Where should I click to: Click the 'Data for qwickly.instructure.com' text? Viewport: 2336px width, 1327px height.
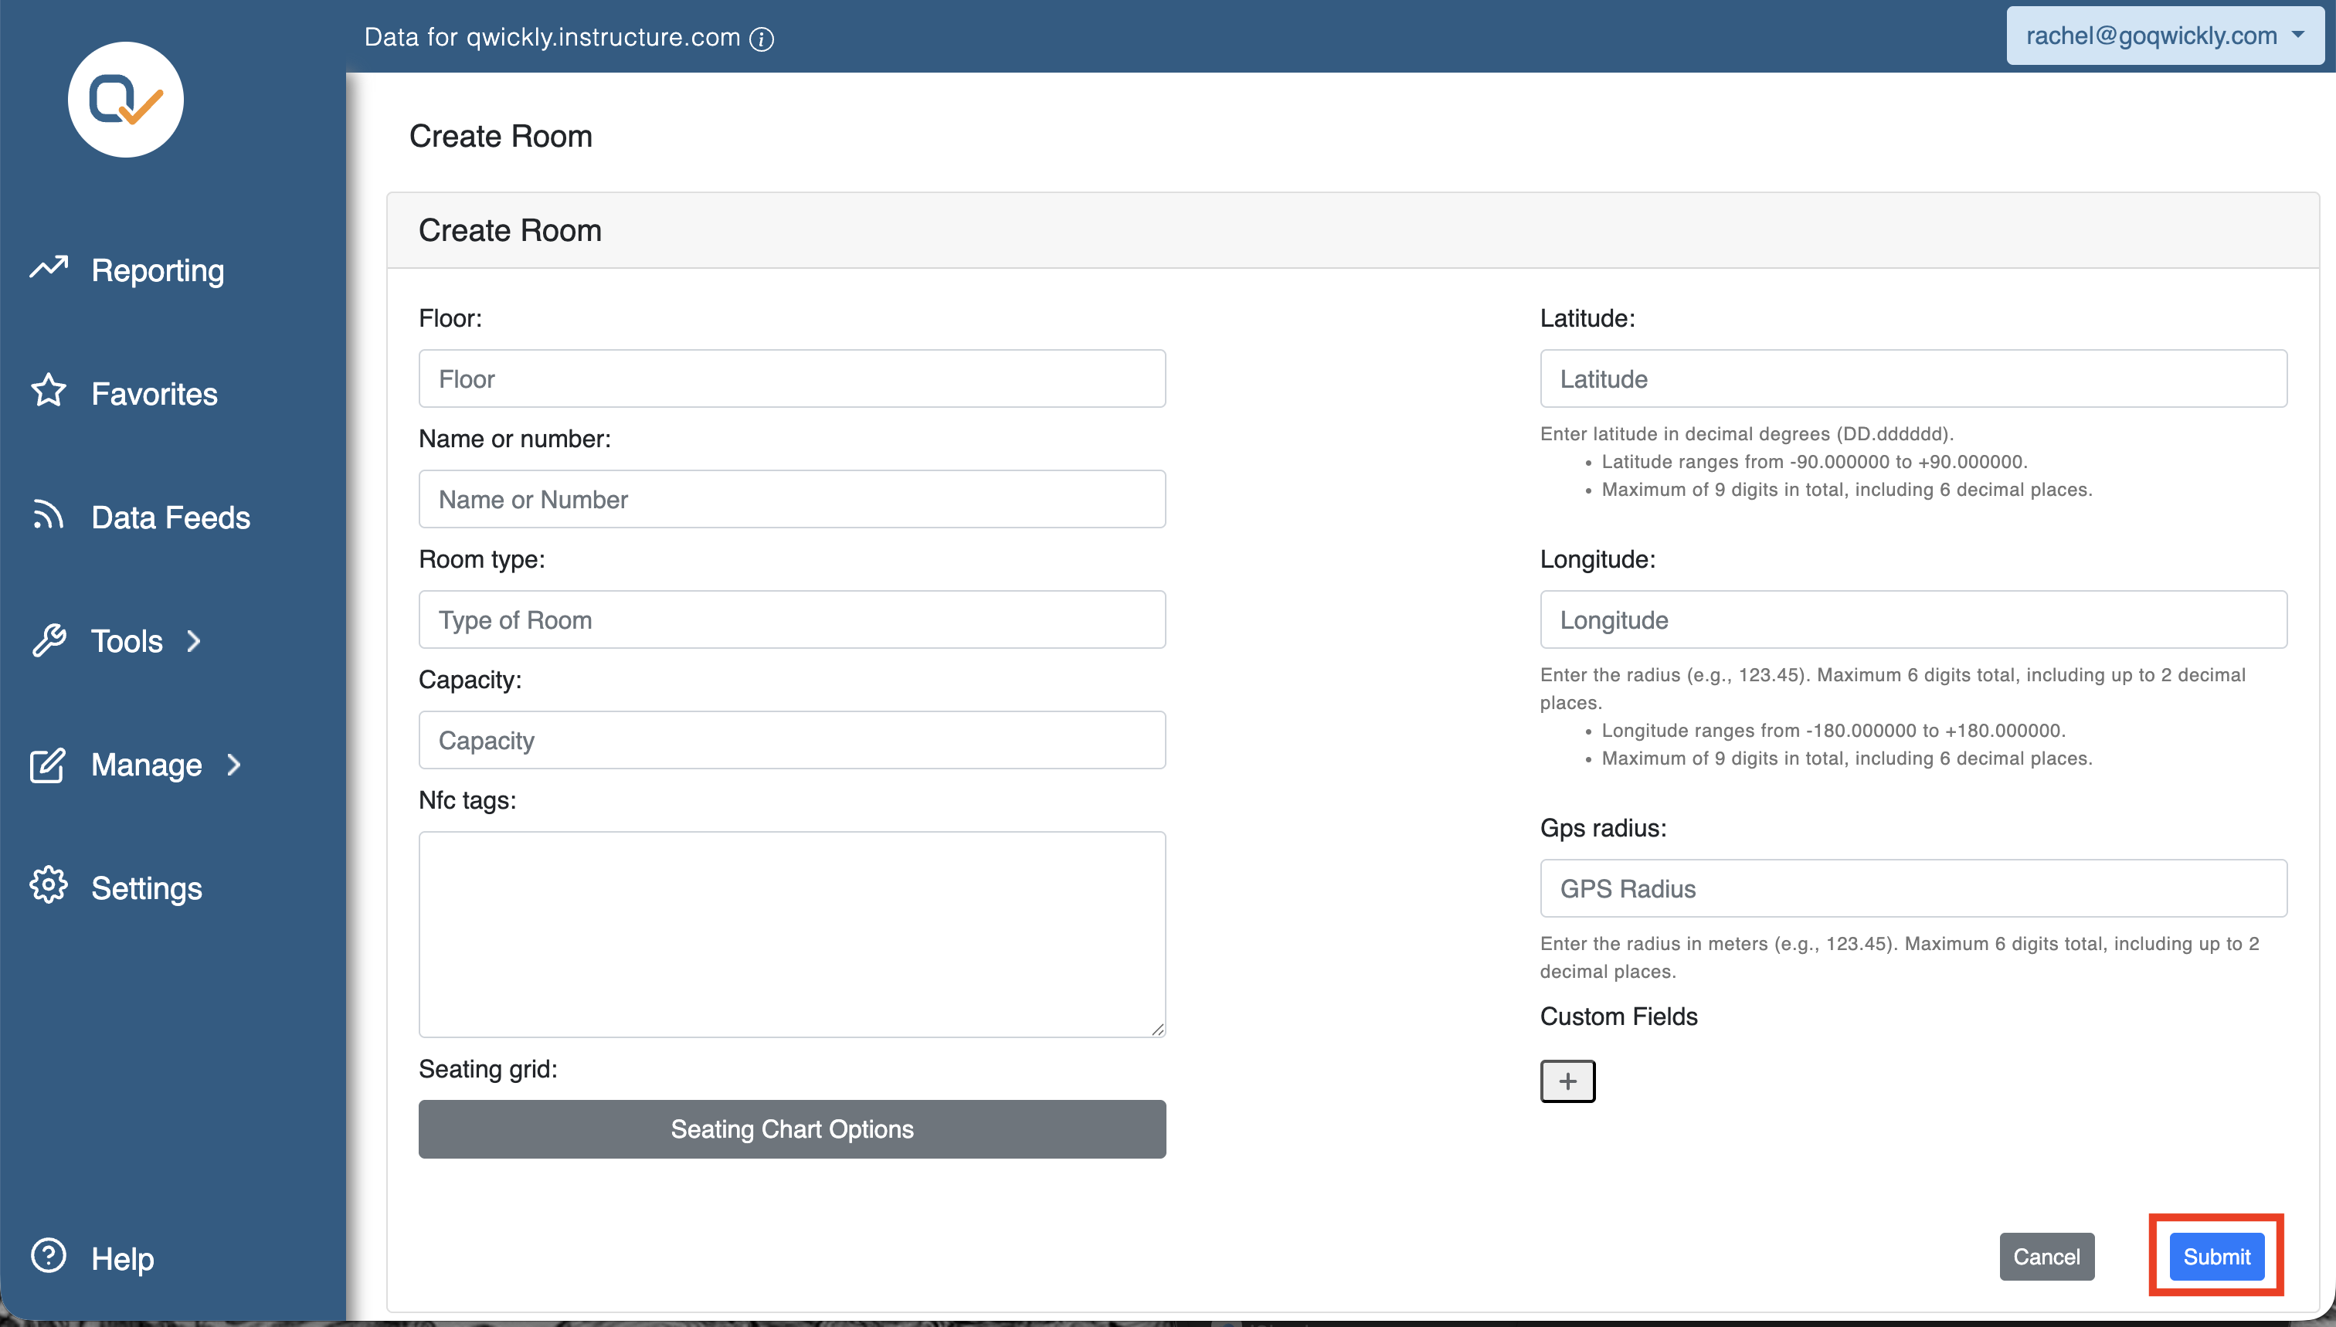pyautogui.click(x=552, y=36)
